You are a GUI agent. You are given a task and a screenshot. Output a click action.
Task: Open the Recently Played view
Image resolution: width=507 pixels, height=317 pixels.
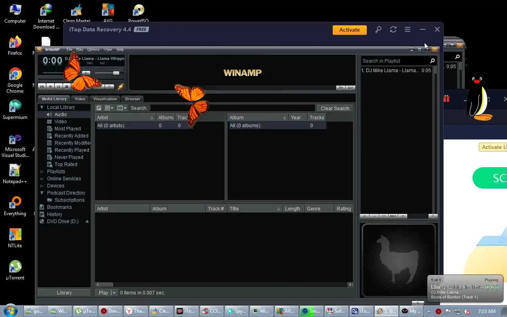(x=72, y=150)
